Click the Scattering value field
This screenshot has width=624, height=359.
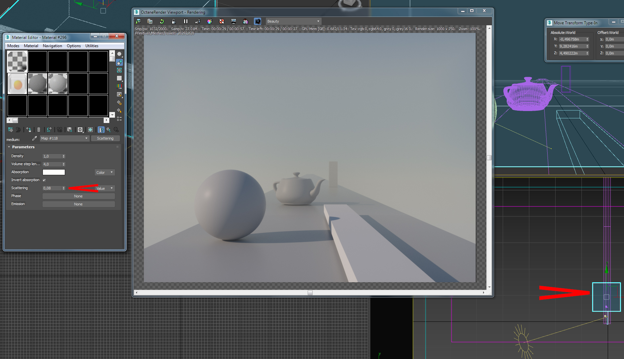pyautogui.click(x=52, y=188)
